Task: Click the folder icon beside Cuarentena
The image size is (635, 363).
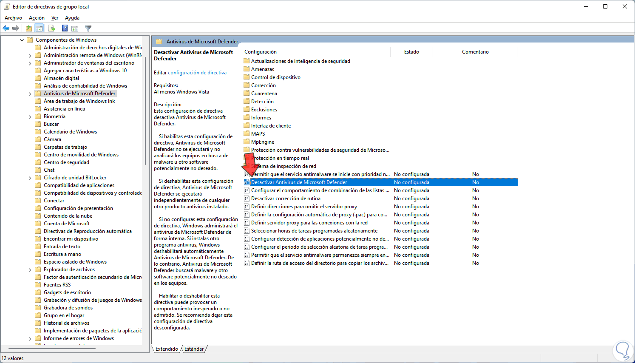Action: pyautogui.click(x=247, y=94)
